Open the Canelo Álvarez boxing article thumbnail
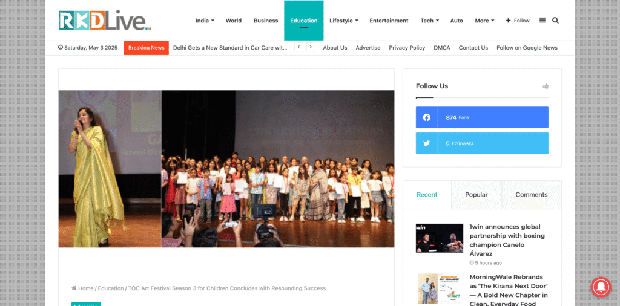Screen dimensions: 620x306 point(440,238)
